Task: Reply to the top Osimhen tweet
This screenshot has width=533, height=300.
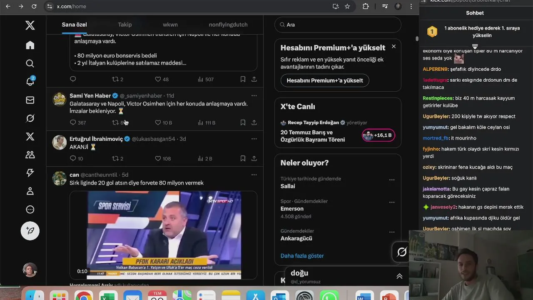Action: pos(73,79)
